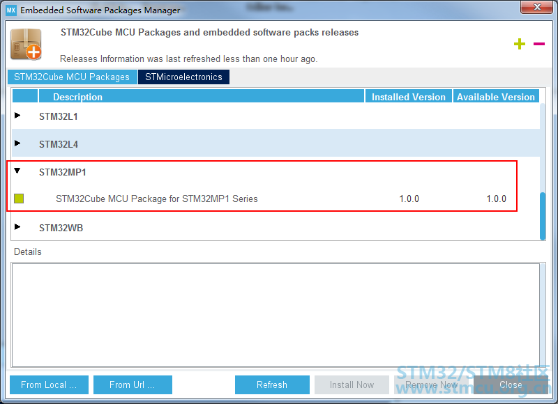Screen dimensions: 558x404
Task: Click the package box icon with plus
Action: [26, 45]
